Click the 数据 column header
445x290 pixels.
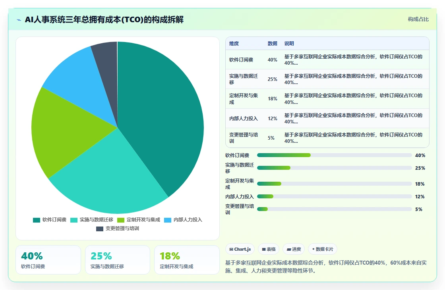(273, 43)
